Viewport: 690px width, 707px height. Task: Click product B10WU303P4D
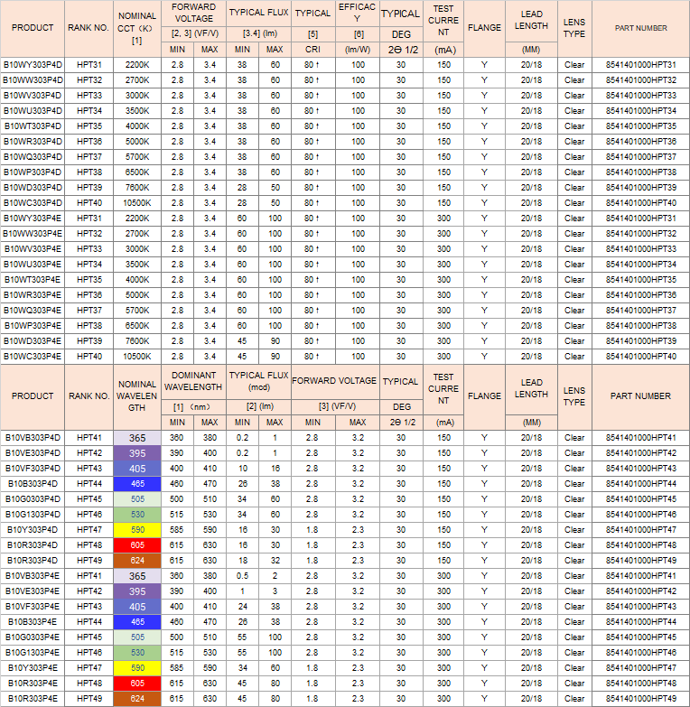point(33,111)
